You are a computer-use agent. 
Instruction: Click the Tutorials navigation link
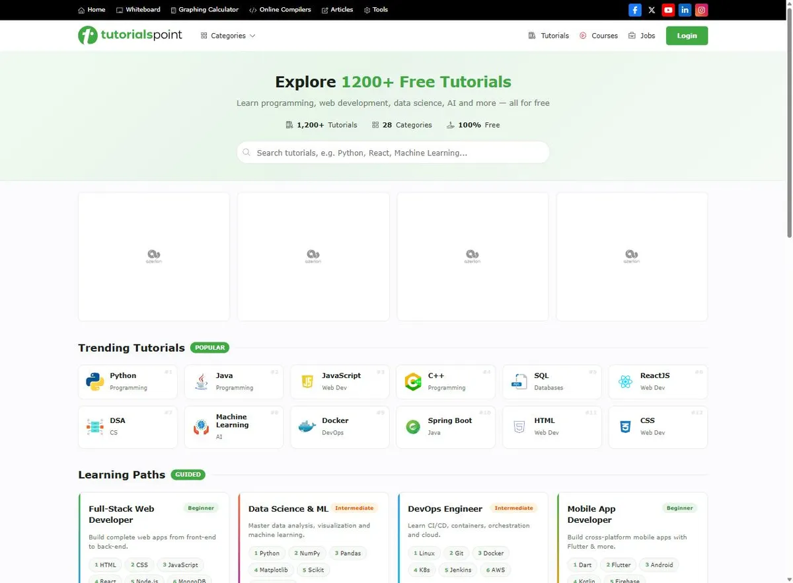[548, 36]
